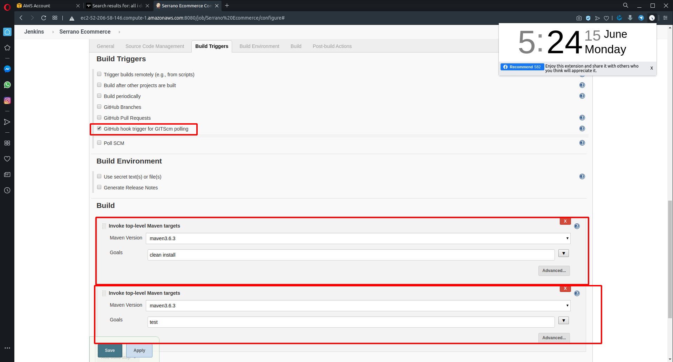673x362 pixels.
Task: Click Serrano Ecommerce breadcrumb link
Action: (85, 32)
